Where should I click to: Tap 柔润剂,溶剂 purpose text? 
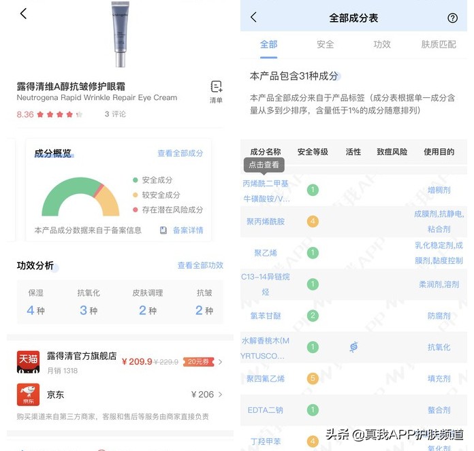tap(439, 284)
